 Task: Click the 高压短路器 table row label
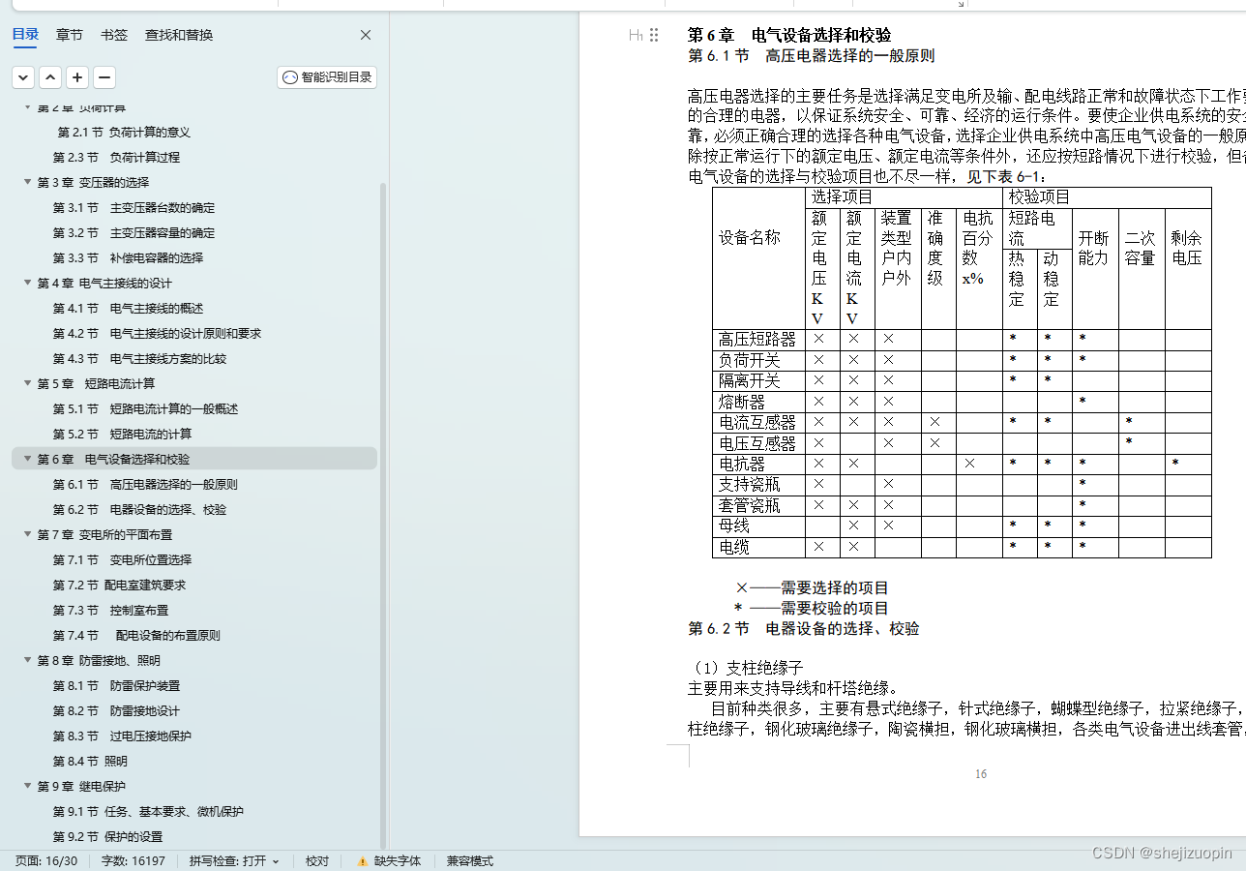click(757, 339)
